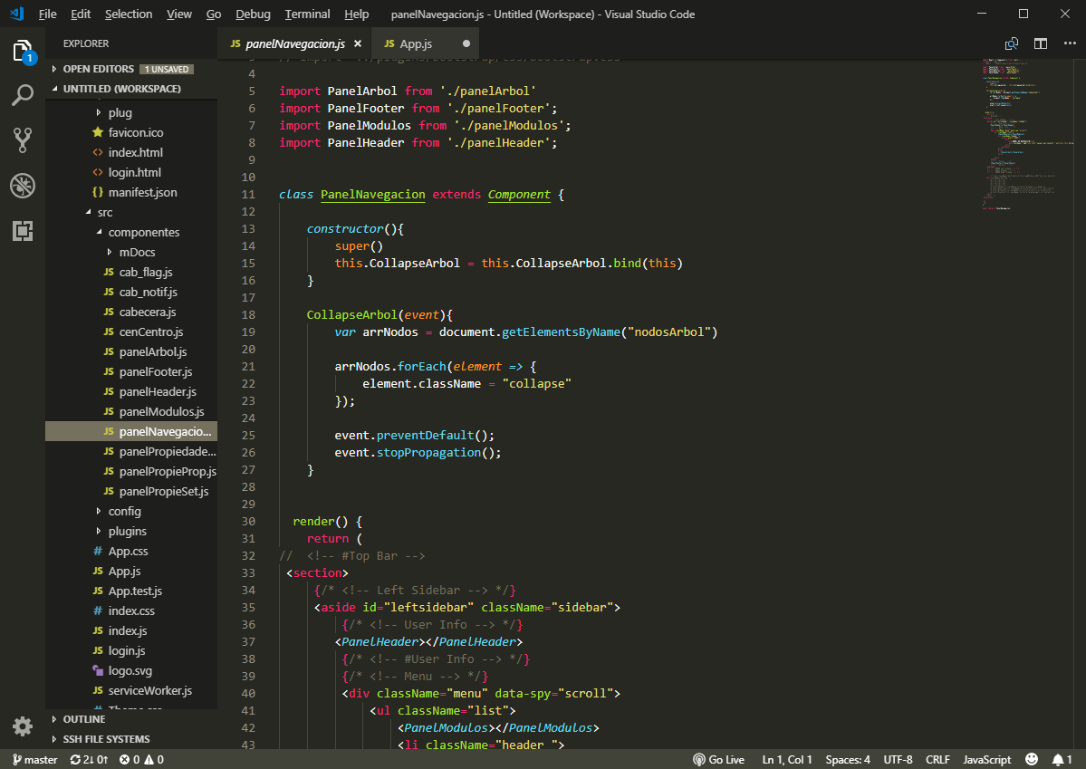Collapse the componentes folder
The height and width of the screenshot is (769, 1086).
143,233
